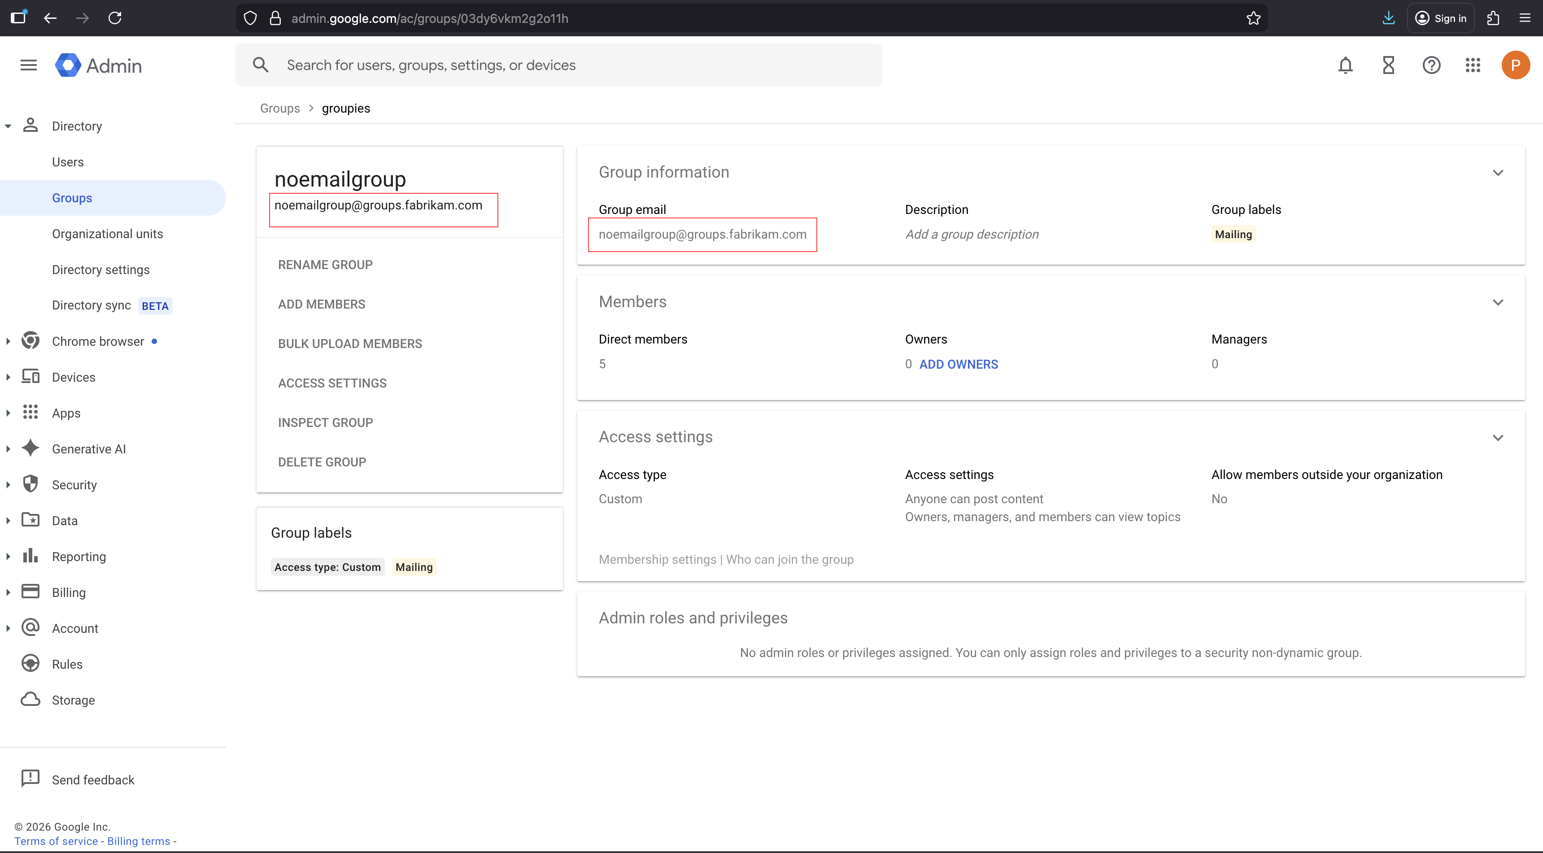Expand the Access settings section chevron
This screenshot has width=1543, height=853.
pyautogui.click(x=1498, y=437)
